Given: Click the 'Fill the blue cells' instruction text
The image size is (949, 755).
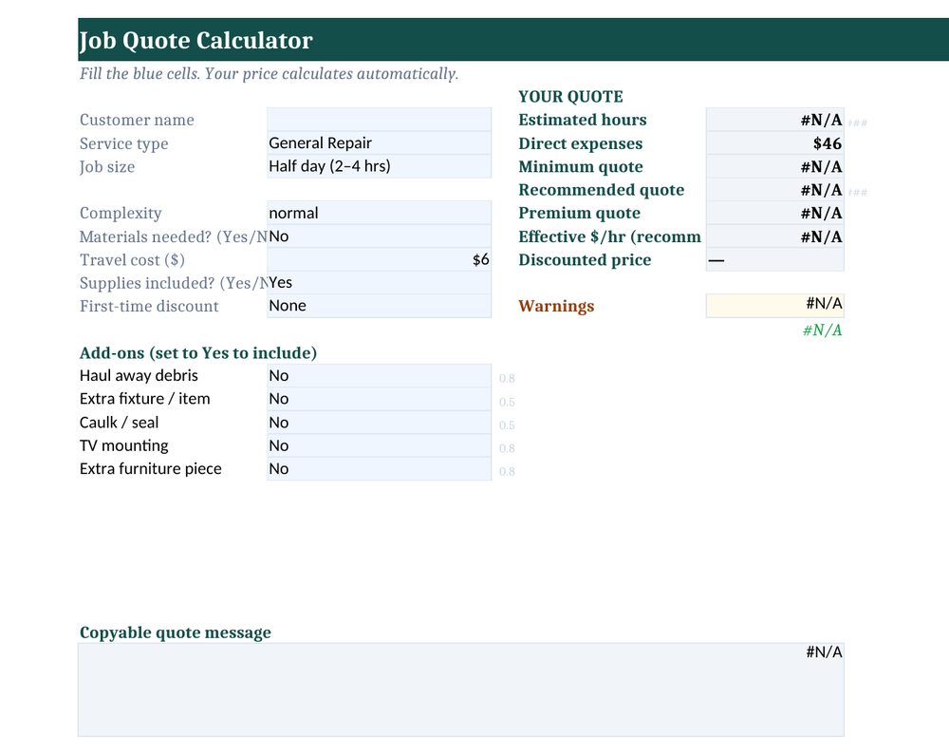Looking at the screenshot, I should (269, 74).
